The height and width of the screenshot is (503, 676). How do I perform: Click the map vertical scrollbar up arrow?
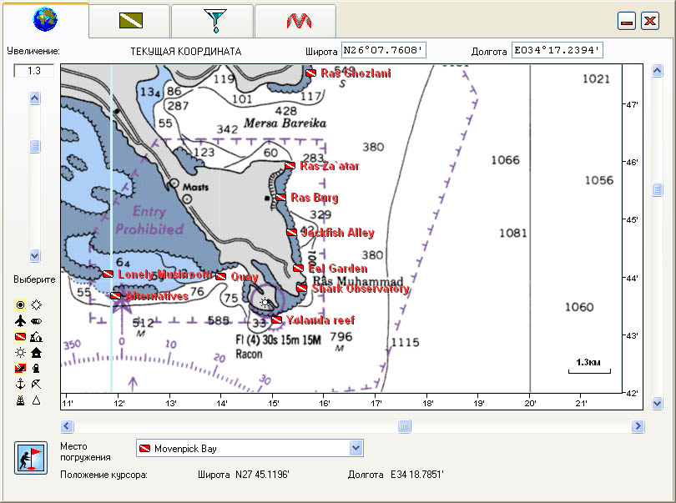(657, 70)
